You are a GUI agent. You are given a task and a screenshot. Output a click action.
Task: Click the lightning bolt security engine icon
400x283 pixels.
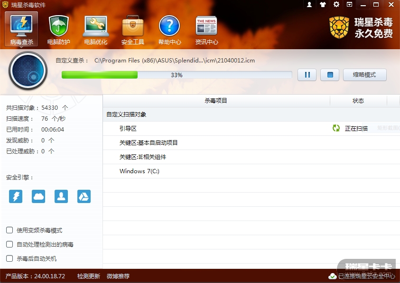16,196
